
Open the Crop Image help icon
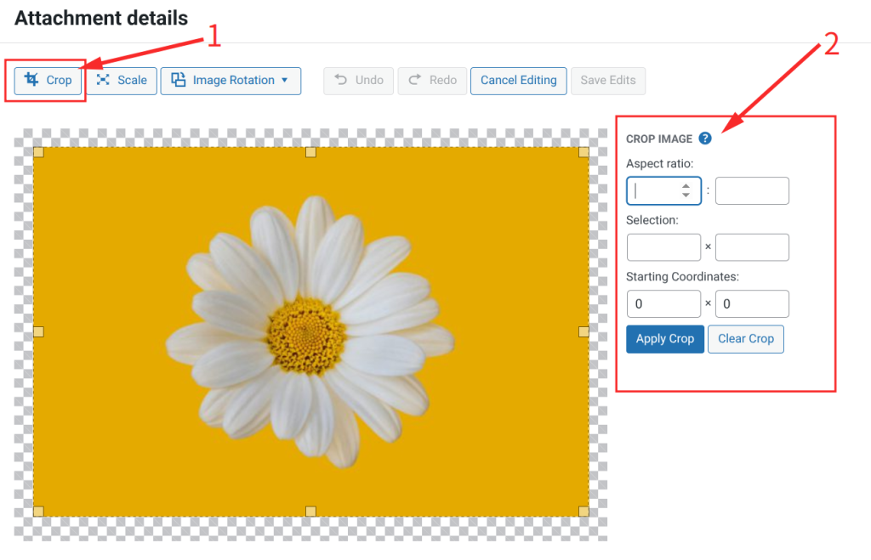coord(705,139)
